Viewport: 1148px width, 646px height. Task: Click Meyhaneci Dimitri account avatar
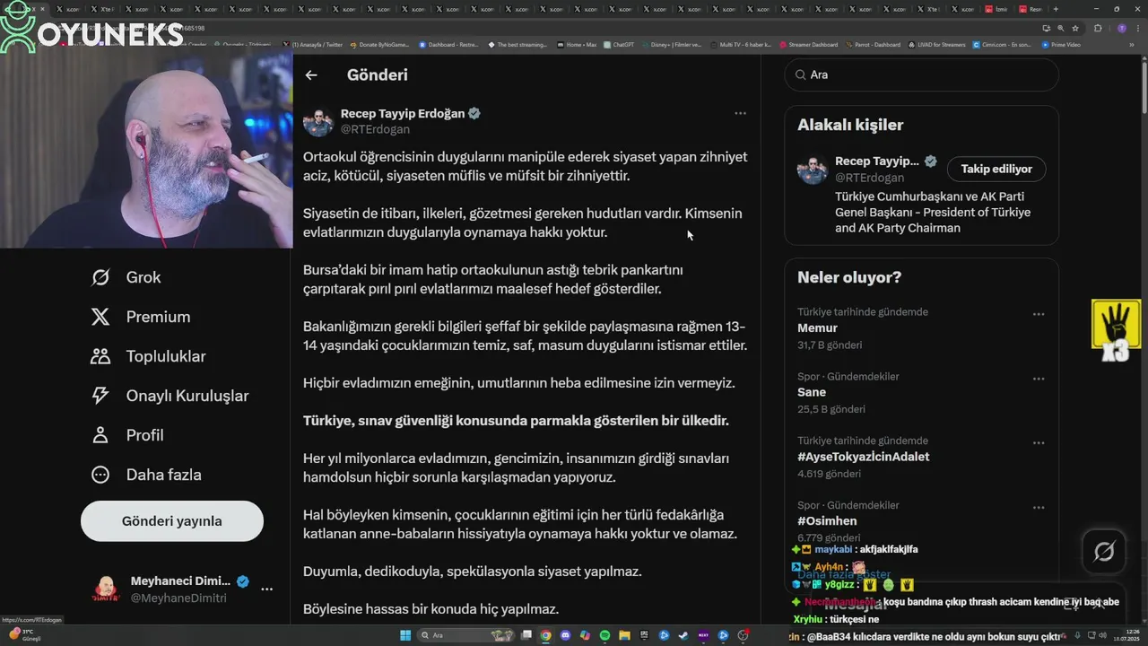click(x=106, y=589)
